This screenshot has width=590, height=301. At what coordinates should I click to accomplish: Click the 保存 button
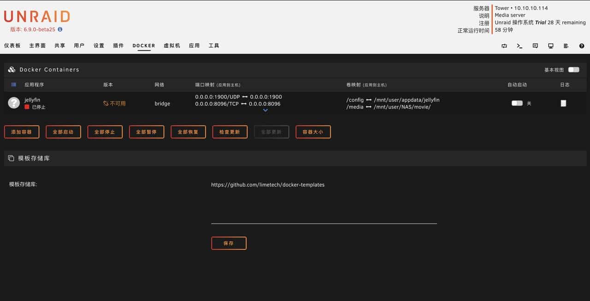(229, 243)
